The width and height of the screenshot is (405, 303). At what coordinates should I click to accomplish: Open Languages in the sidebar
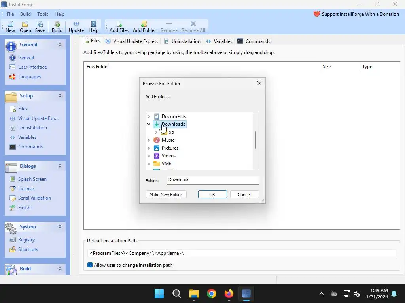(29, 77)
